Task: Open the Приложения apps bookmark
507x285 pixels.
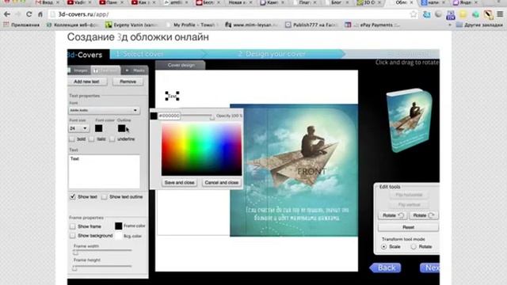Action: [x=21, y=25]
